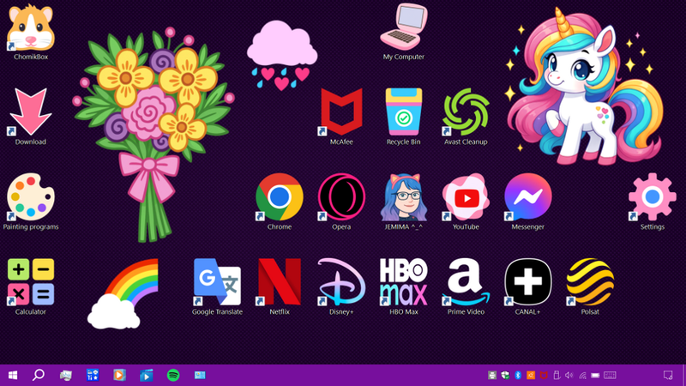Launch the Messenger shortcut
The image size is (686, 386).
coord(527,196)
